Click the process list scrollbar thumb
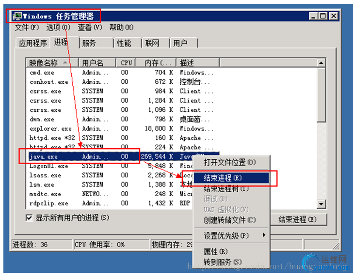 (x=321, y=95)
